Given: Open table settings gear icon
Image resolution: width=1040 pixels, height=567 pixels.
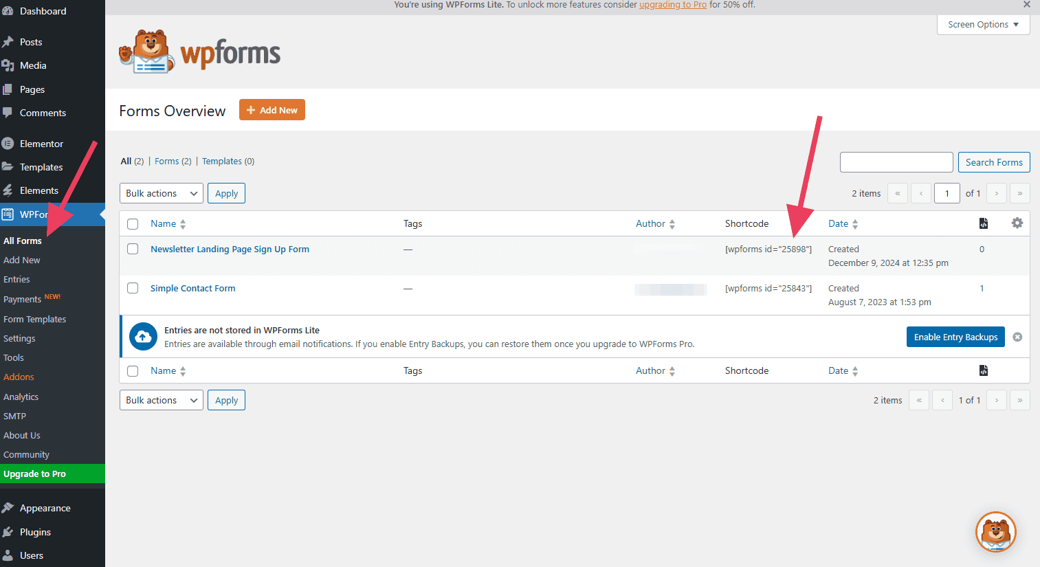Looking at the screenshot, I should pyautogui.click(x=1017, y=223).
